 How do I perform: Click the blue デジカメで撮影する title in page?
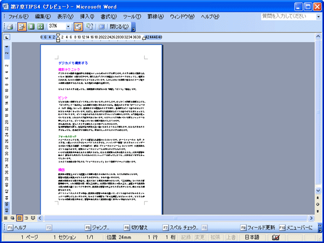73,63
